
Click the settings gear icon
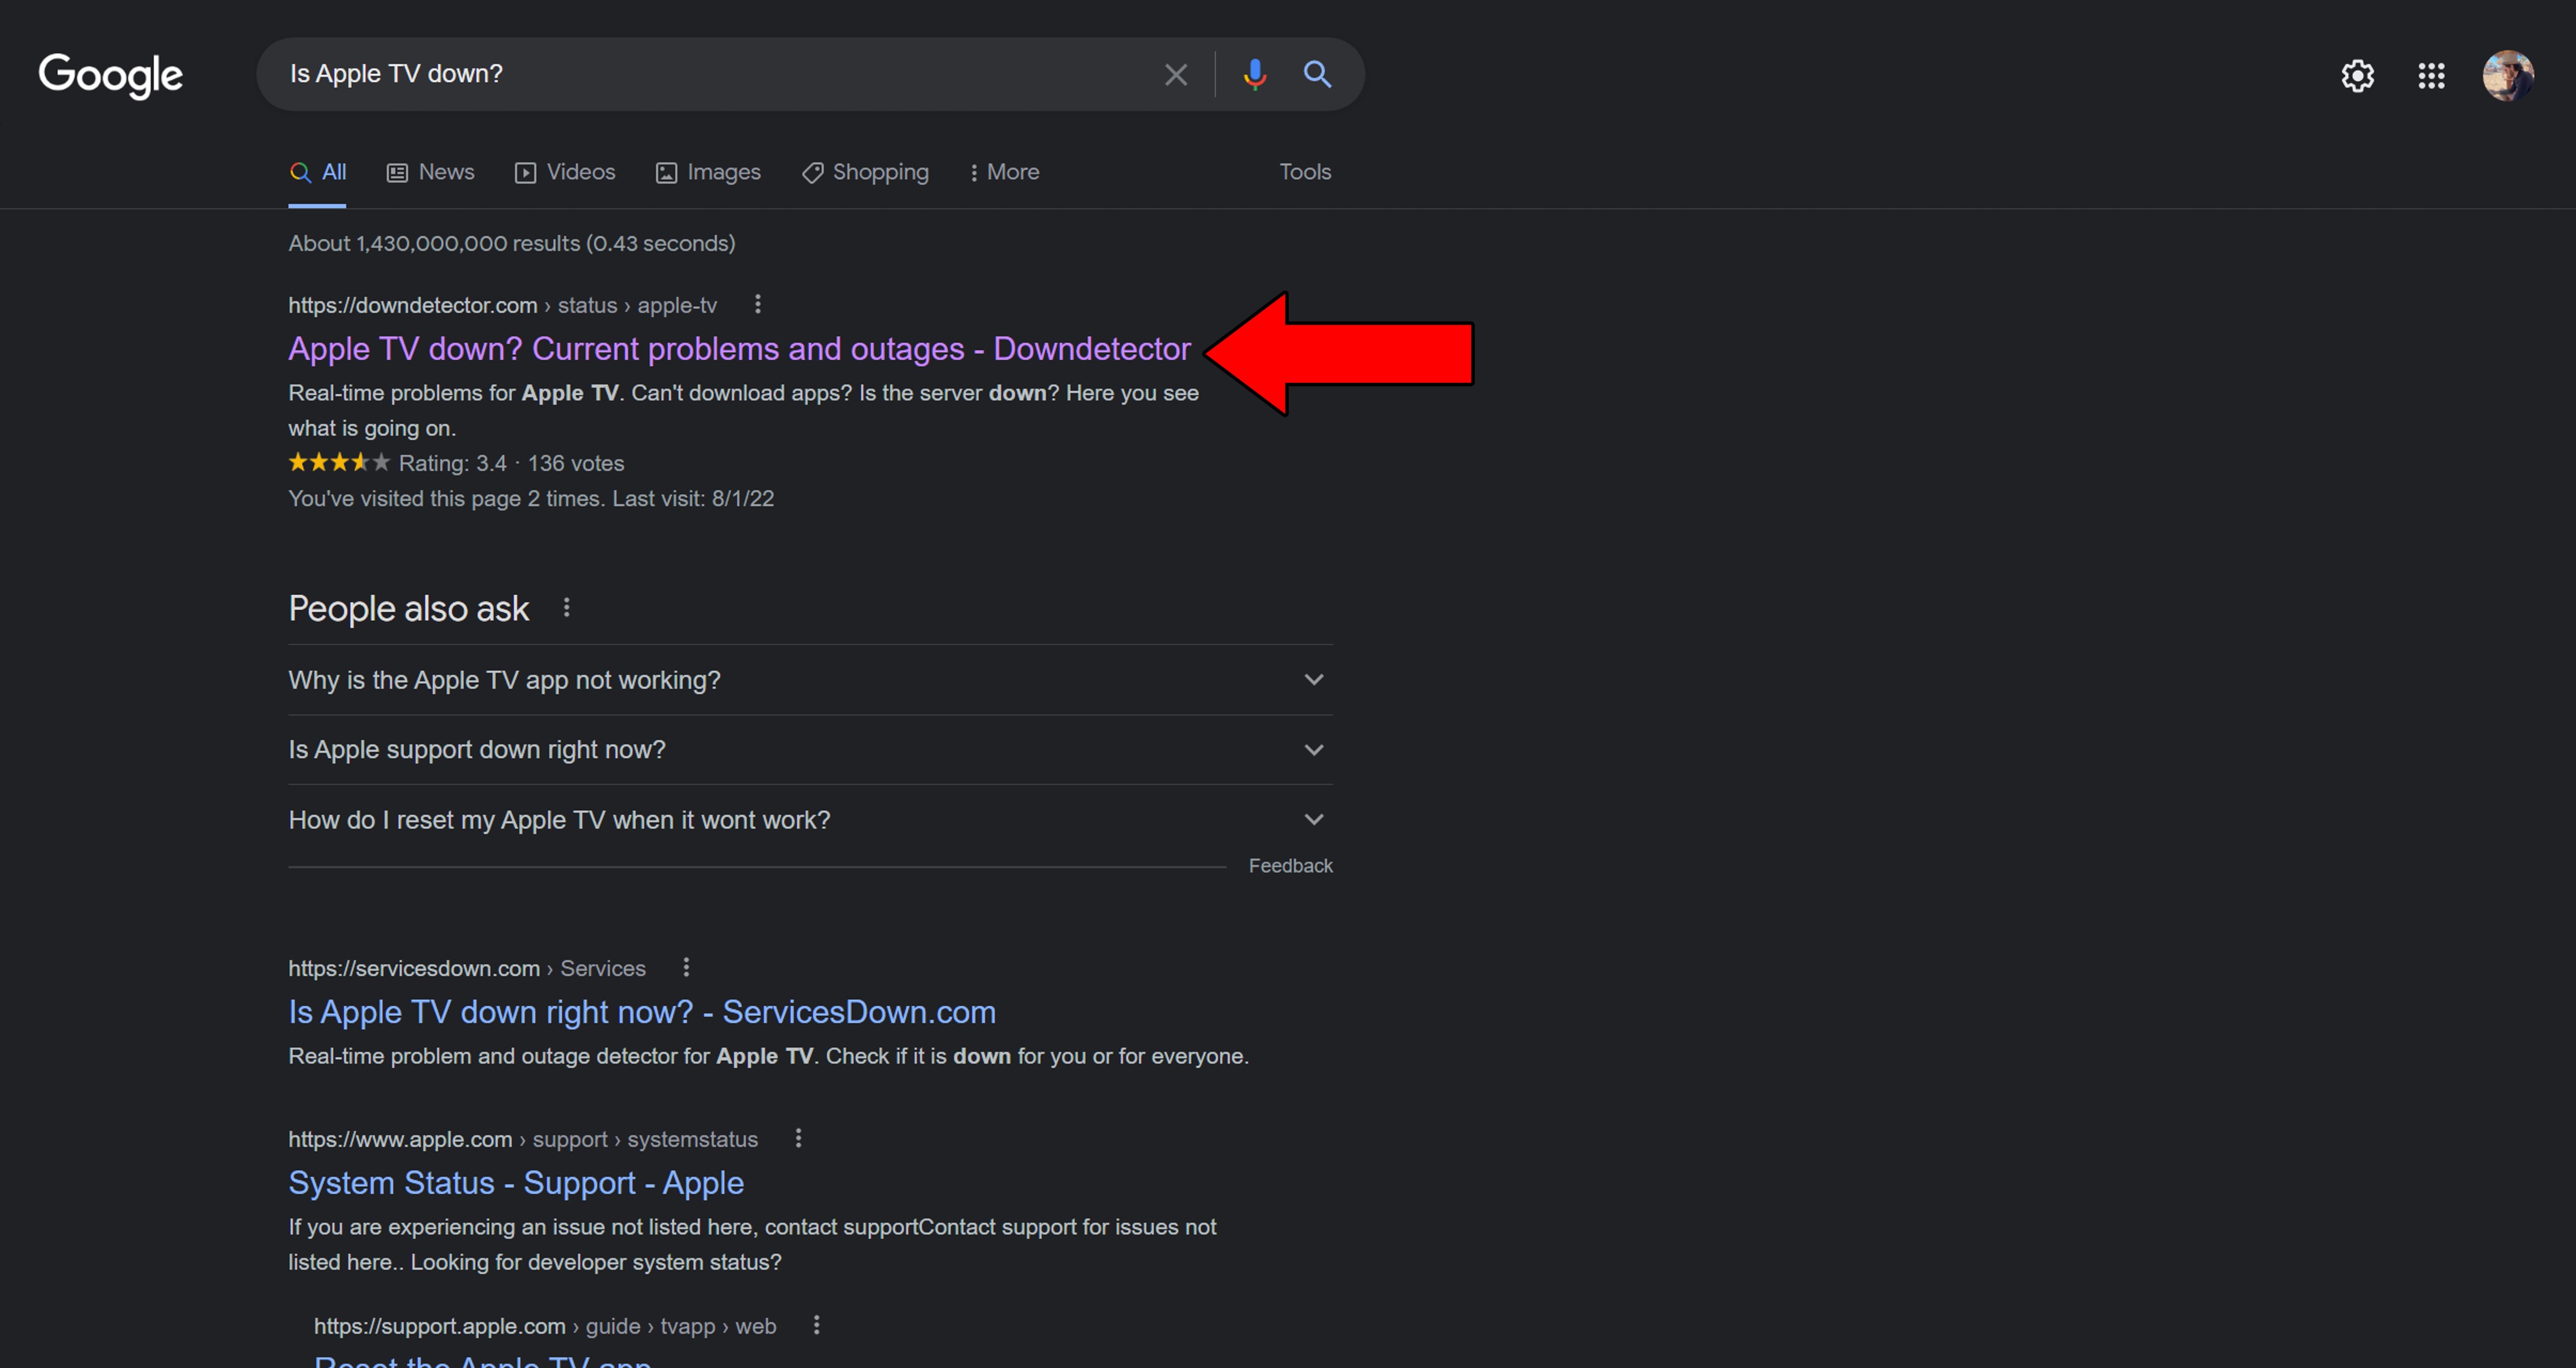pyautogui.click(x=2356, y=73)
